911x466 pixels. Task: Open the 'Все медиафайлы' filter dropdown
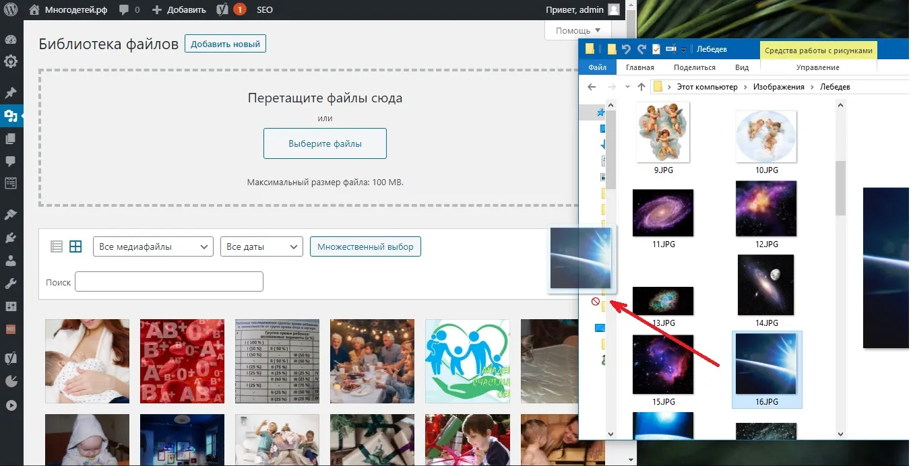tap(153, 246)
